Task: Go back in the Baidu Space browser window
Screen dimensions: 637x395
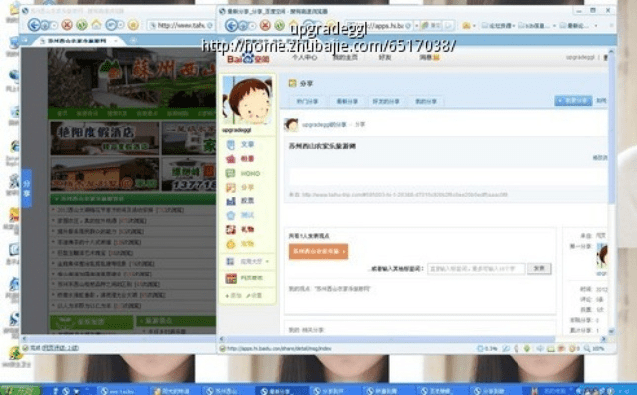Action: point(231,25)
